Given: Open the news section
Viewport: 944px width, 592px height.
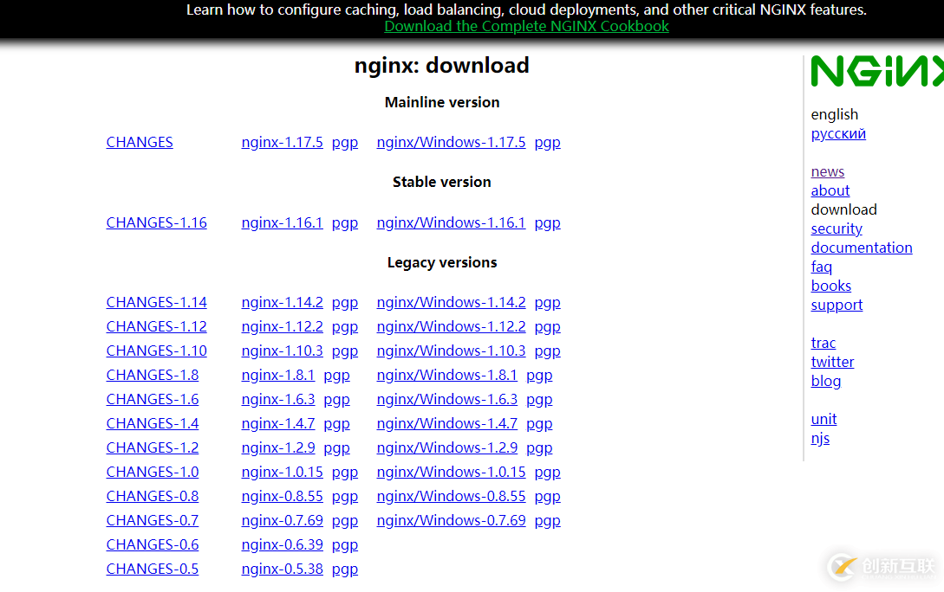Looking at the screenshot, I should tap(827, 171).
